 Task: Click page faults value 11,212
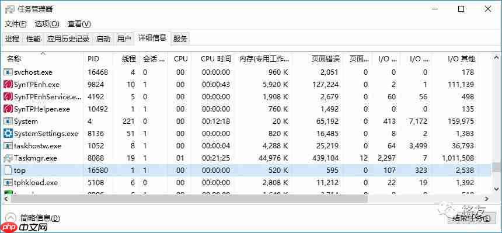pyautogui.click(x=327, y=182)
